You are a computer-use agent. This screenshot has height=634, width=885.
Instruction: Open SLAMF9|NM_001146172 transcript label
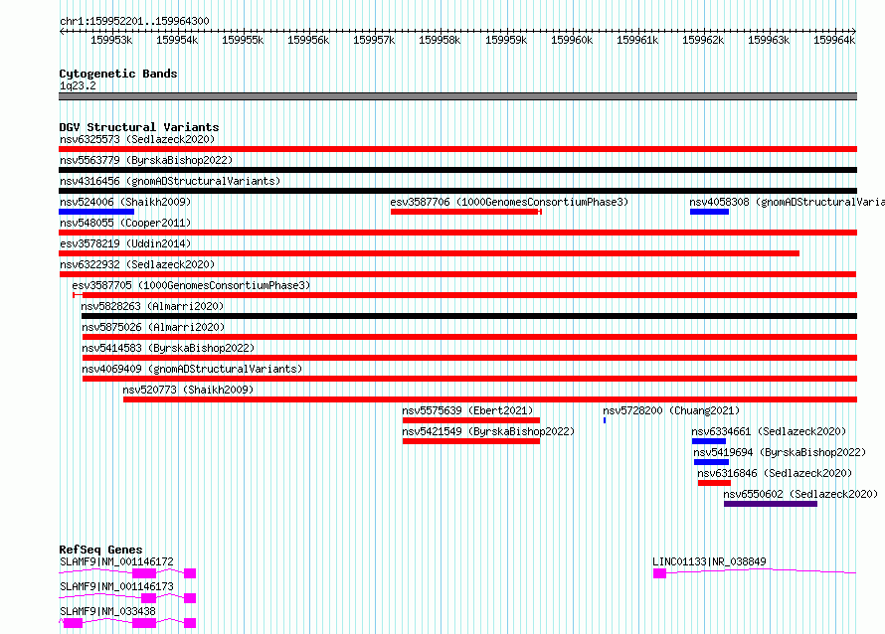[116, 561]
